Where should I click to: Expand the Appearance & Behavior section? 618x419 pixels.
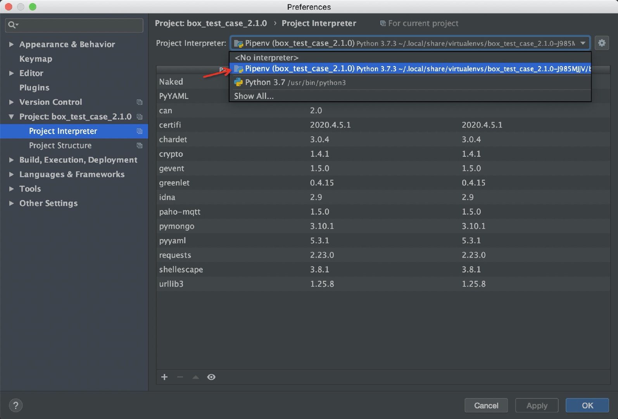[x=11, y=45]
